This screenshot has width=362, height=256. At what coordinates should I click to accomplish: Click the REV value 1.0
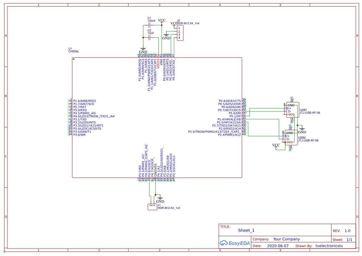347,231
